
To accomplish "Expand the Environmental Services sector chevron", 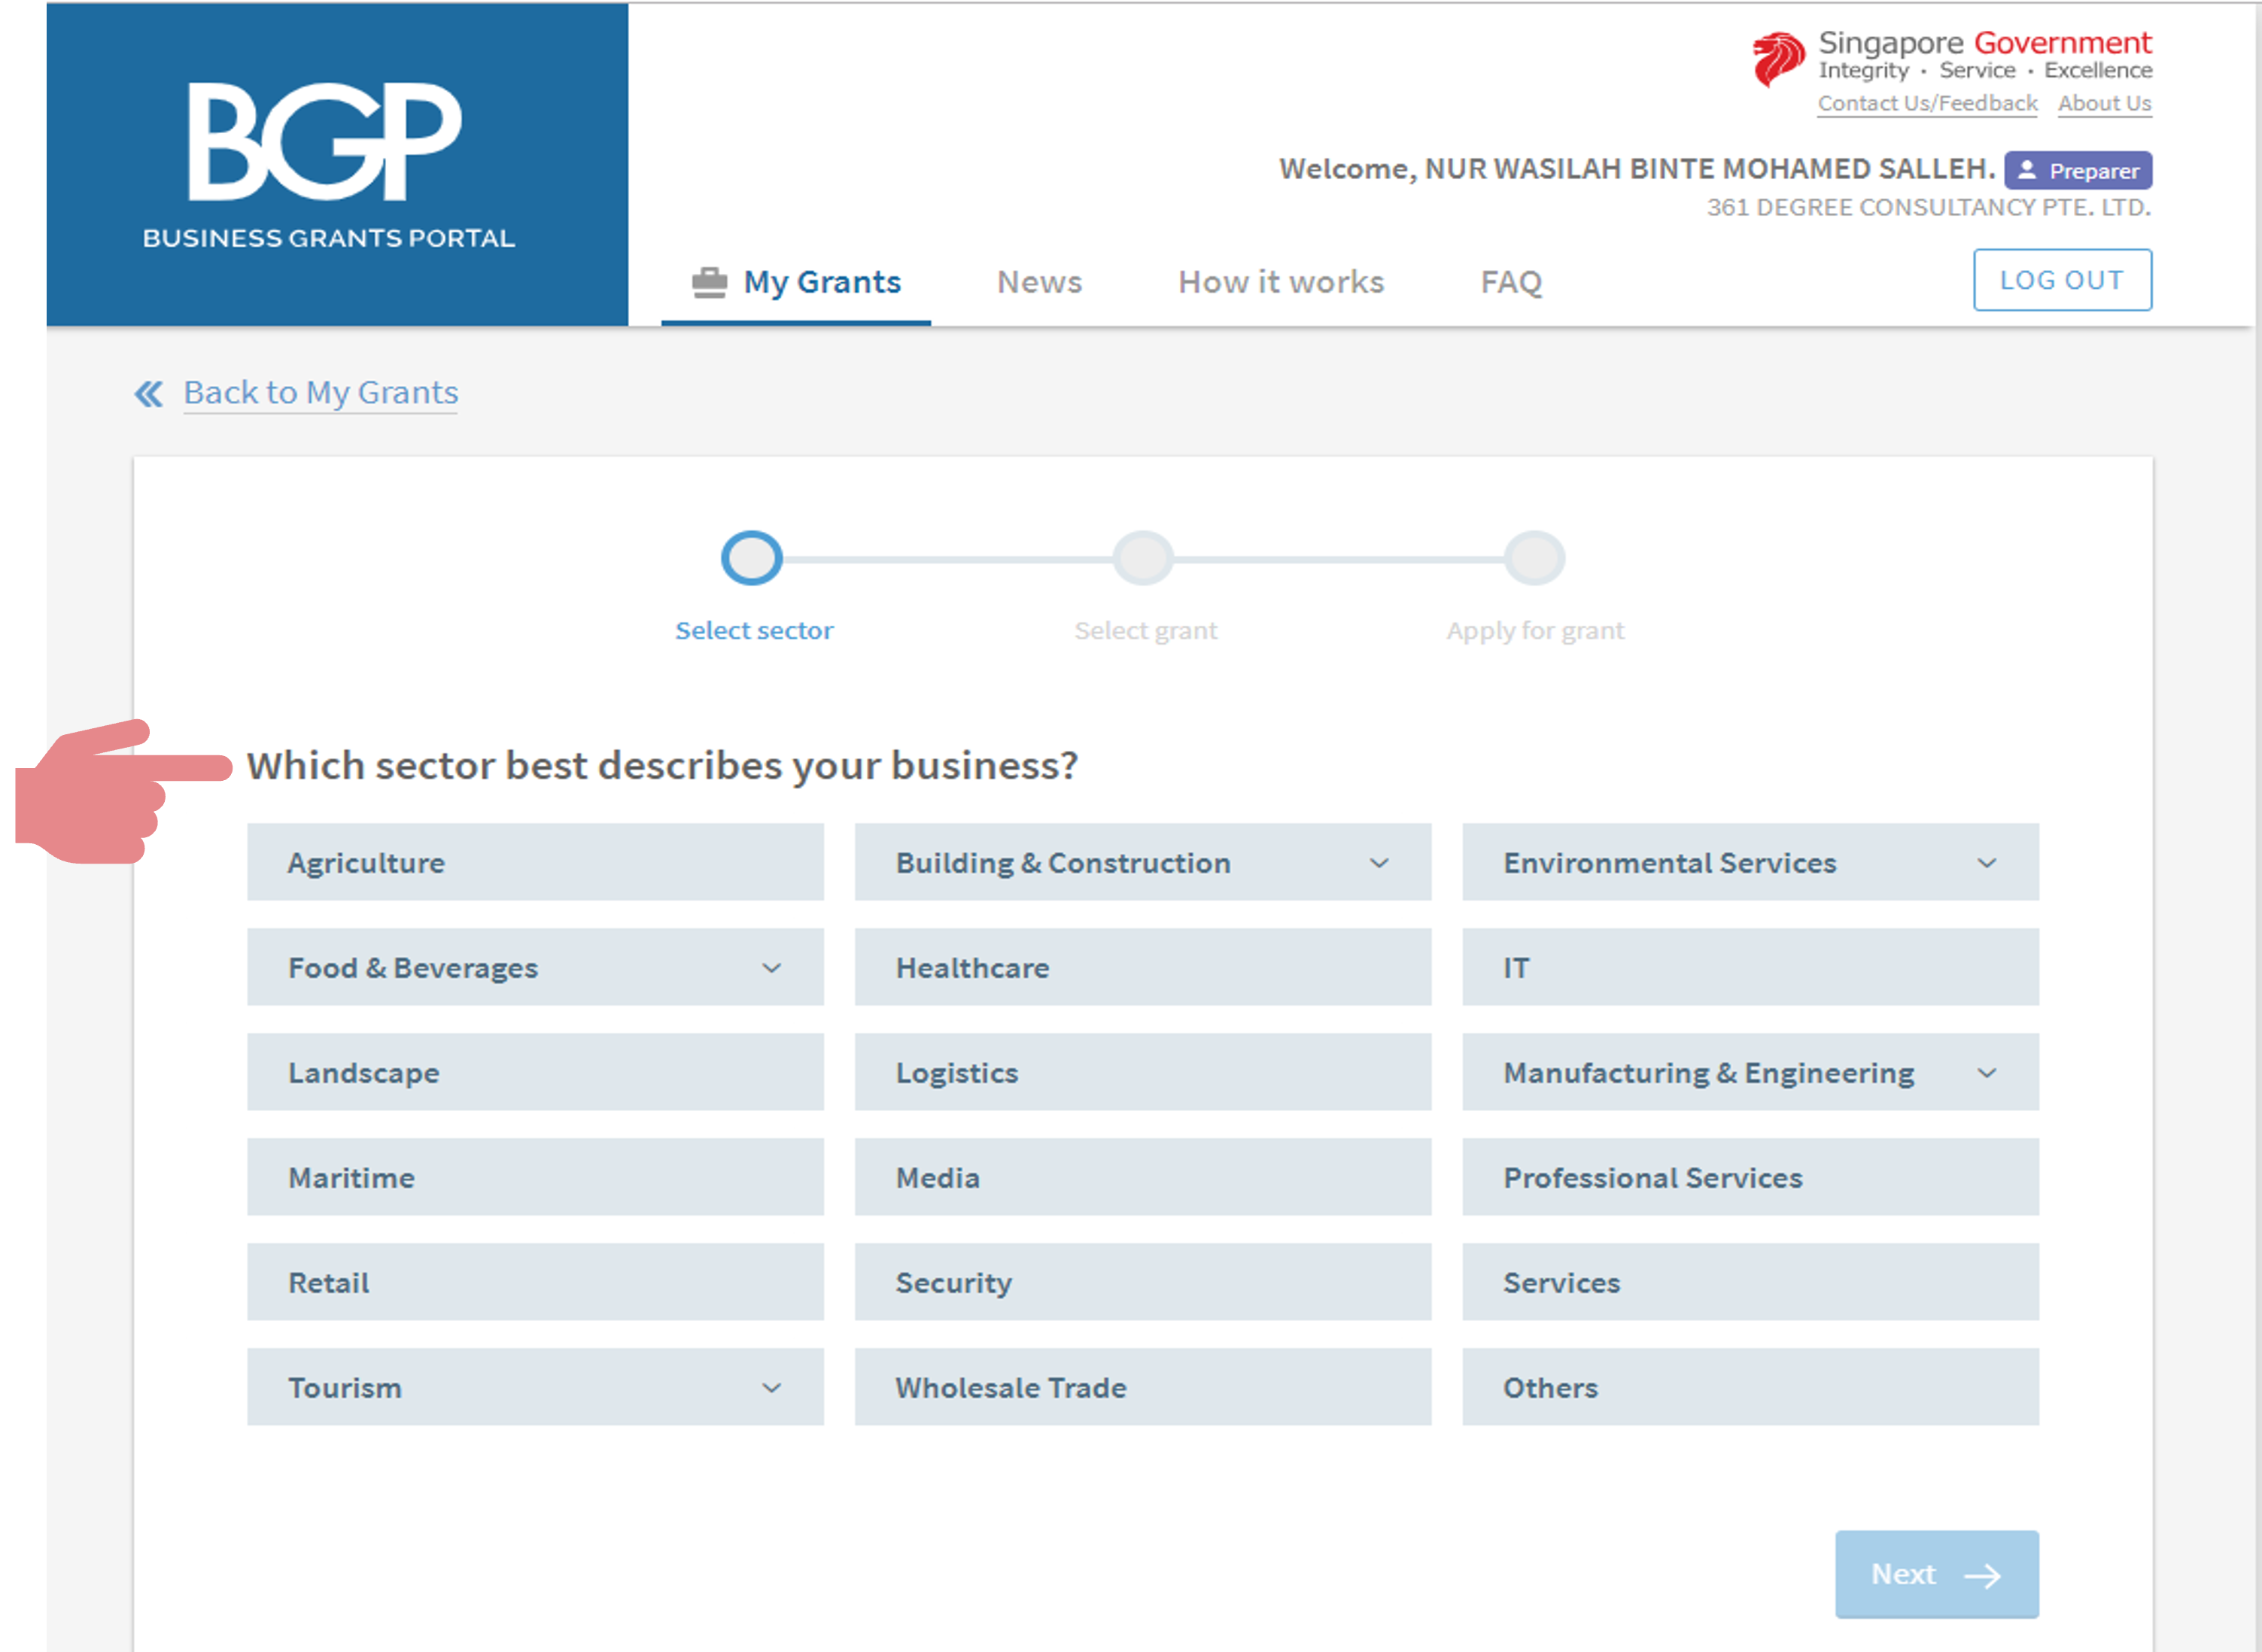I will [1986, 863].
